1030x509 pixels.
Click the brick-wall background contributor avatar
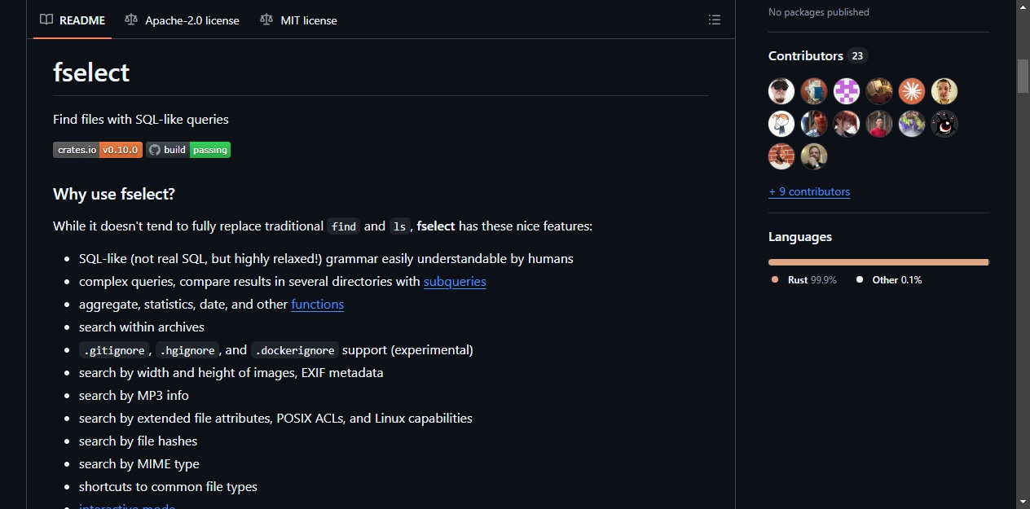[x=781, y=156]
